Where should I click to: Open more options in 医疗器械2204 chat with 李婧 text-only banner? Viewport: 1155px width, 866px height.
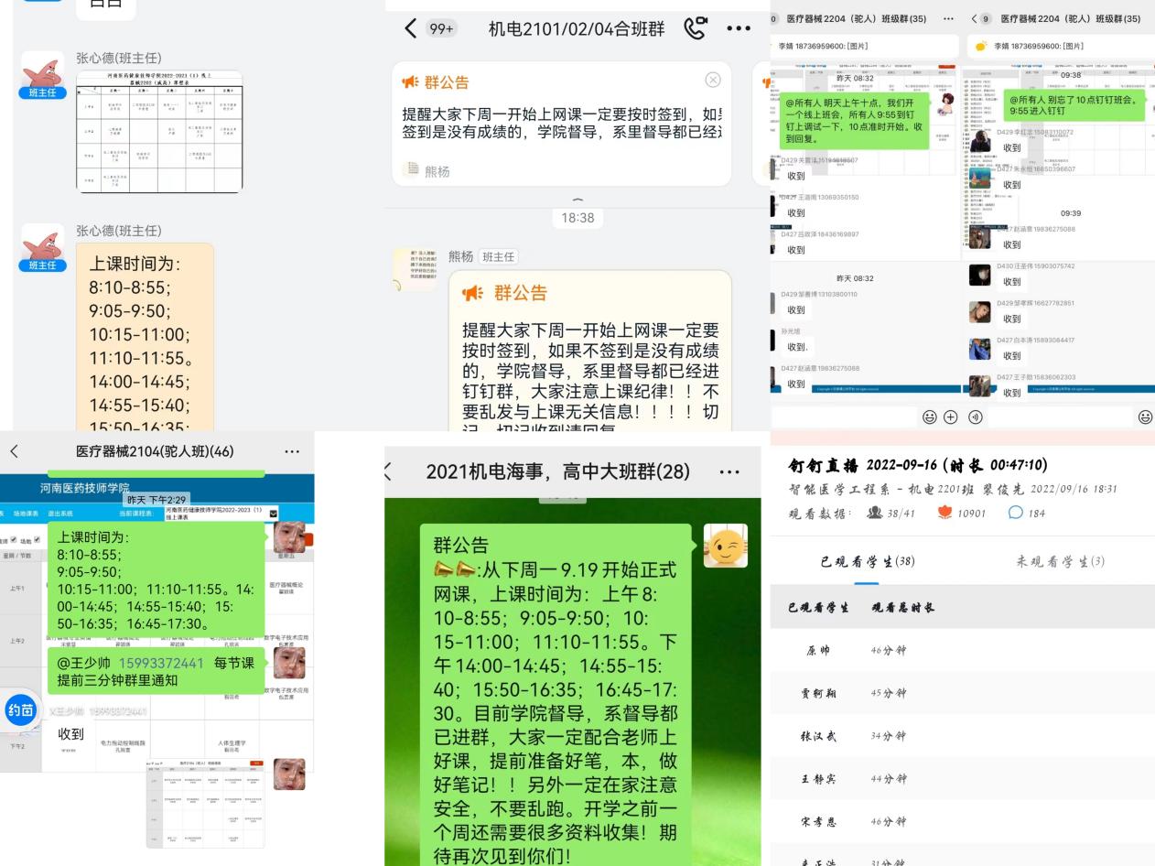(947, 18)
